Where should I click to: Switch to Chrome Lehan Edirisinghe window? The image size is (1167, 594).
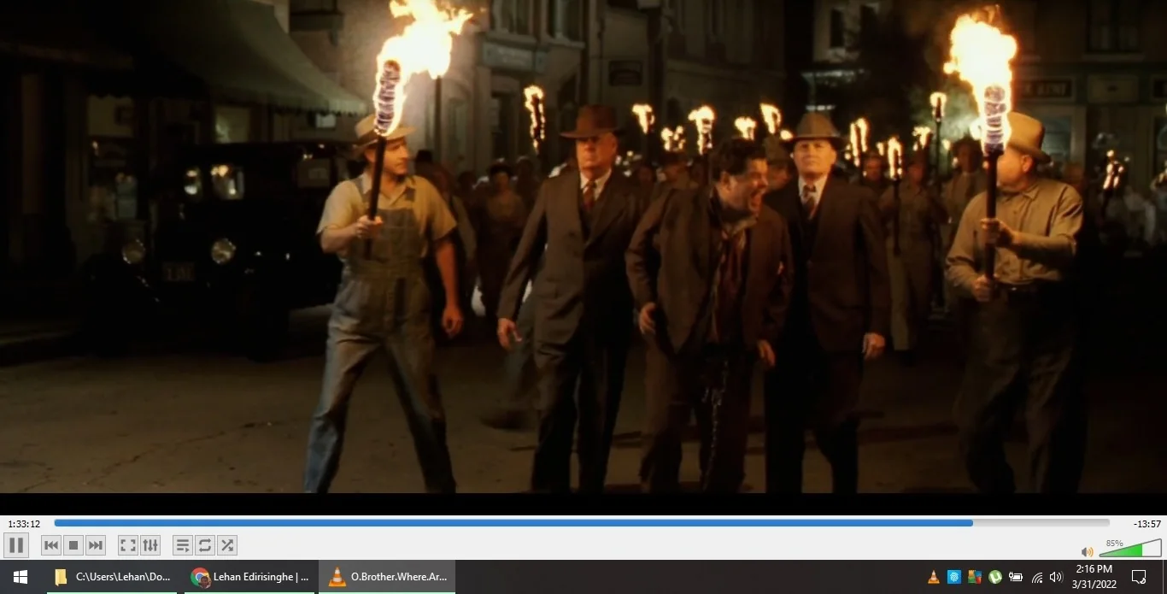pos(250,577)
